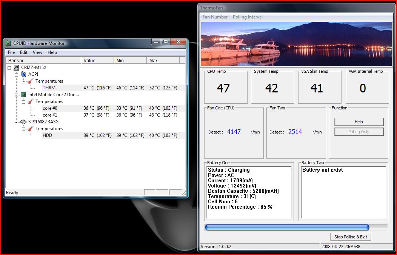397x255 pixels.
Task: Select the core #0 sensor row
Action: [x=113, y=108]
